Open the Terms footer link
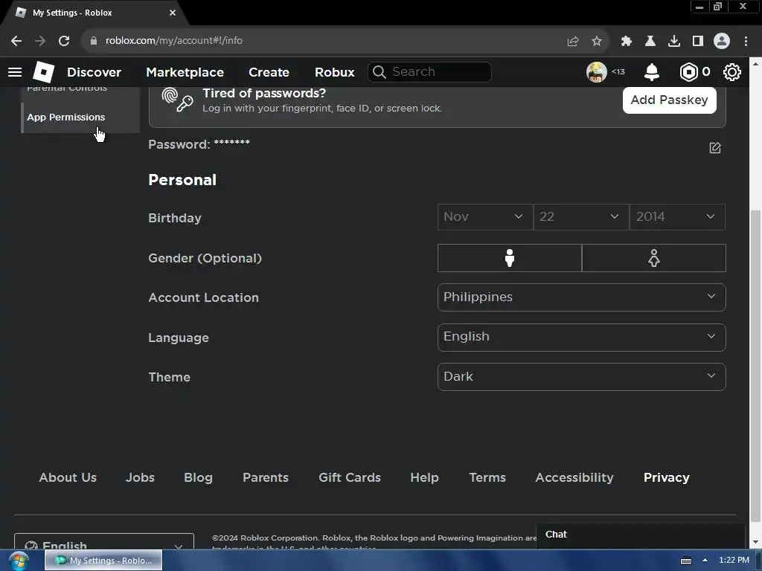Viewport: 762px width, 571px height. coord(487,477)
